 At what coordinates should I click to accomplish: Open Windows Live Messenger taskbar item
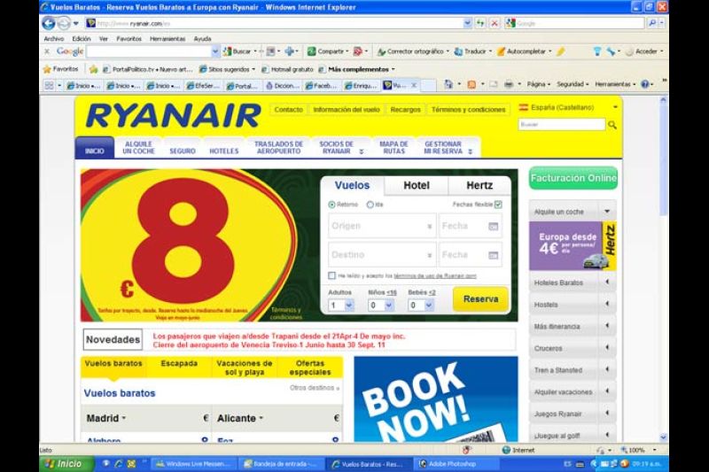(x=194, y=464)
